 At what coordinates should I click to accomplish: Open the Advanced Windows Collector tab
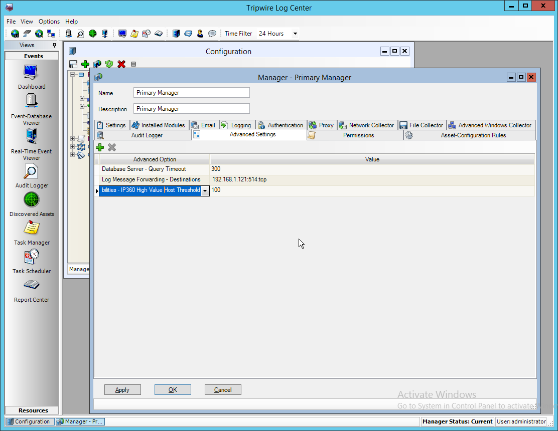coord(491,125)
